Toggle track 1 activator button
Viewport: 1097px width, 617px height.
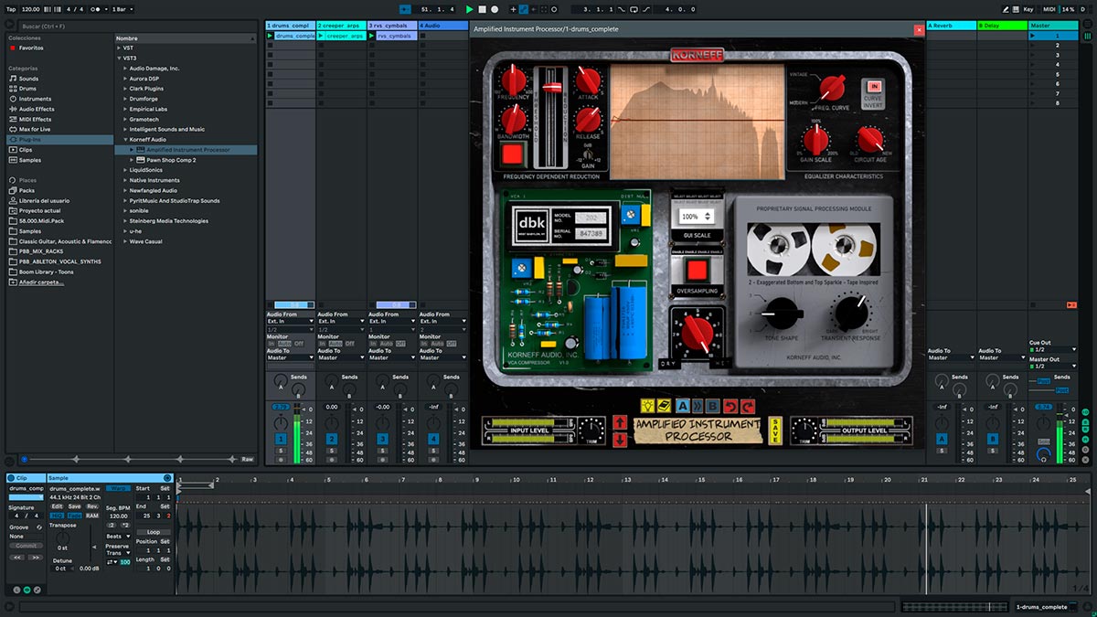point(282,440)
